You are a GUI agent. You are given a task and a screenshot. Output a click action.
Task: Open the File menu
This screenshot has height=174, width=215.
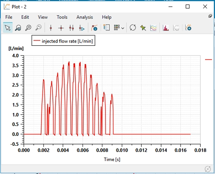pyautogui.click(x=9, y=17)
